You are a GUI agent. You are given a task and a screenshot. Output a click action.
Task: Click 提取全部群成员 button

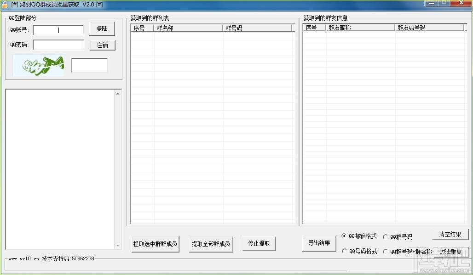click(x=211, y=244)
